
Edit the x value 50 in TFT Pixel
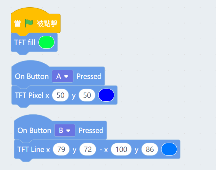[60, 95]
